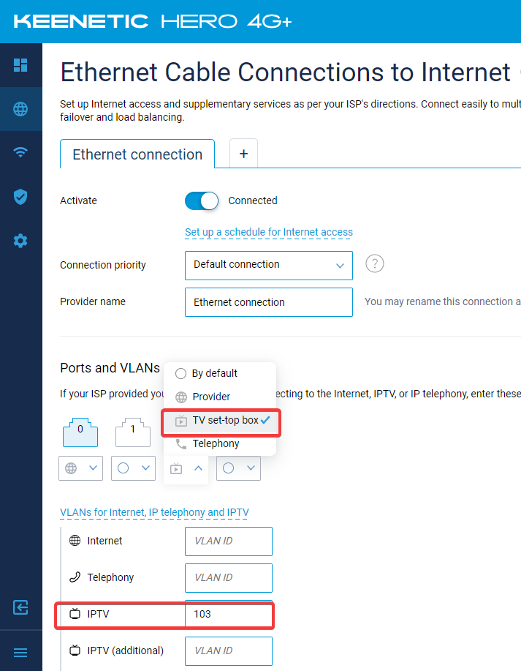The width and height of the screenshot is (521, 671).
Task: Click Set up a schedule for Internet access
Action: (269, 232)
